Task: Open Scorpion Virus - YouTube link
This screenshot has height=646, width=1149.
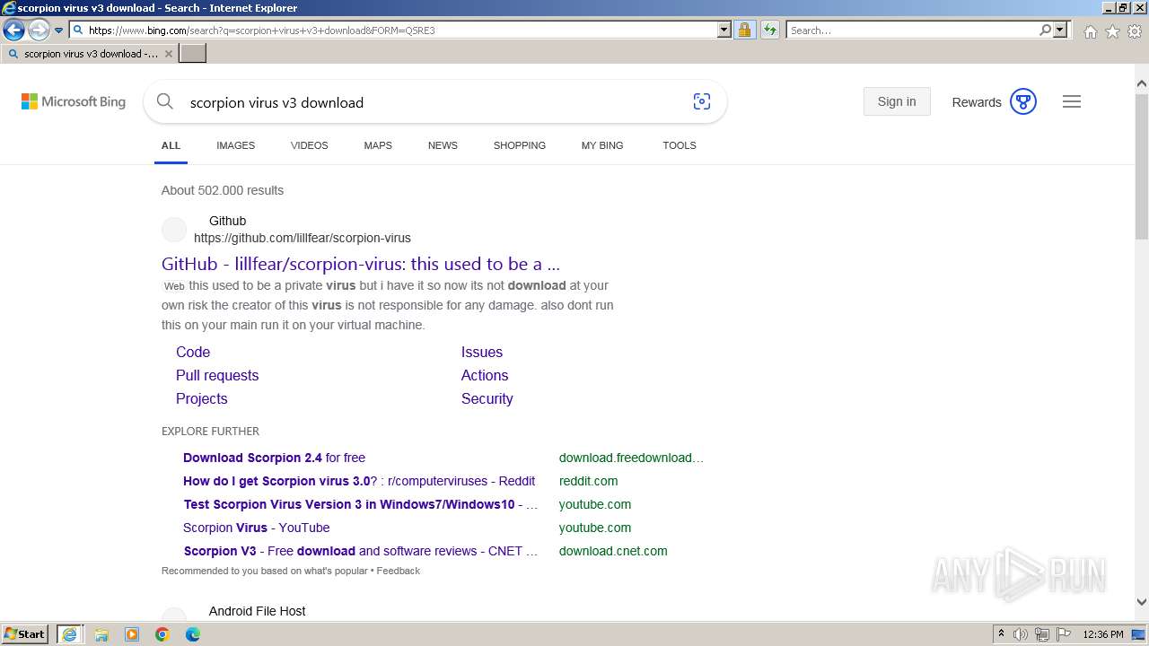Action: (256, 528)
